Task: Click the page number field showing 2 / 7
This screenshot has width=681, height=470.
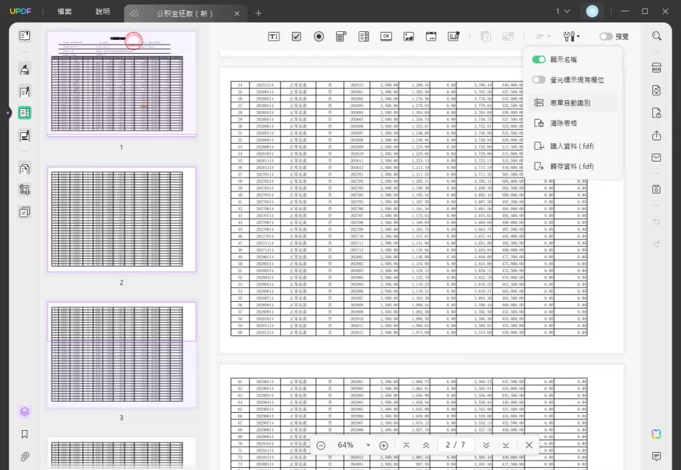Action: 456,445
